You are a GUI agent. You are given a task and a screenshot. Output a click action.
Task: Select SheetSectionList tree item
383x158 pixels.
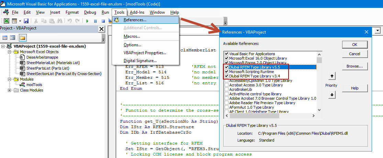coord(64,74)
